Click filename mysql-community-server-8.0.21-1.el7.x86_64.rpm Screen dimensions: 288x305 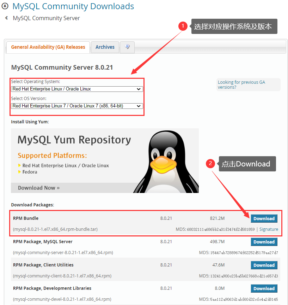63,252
